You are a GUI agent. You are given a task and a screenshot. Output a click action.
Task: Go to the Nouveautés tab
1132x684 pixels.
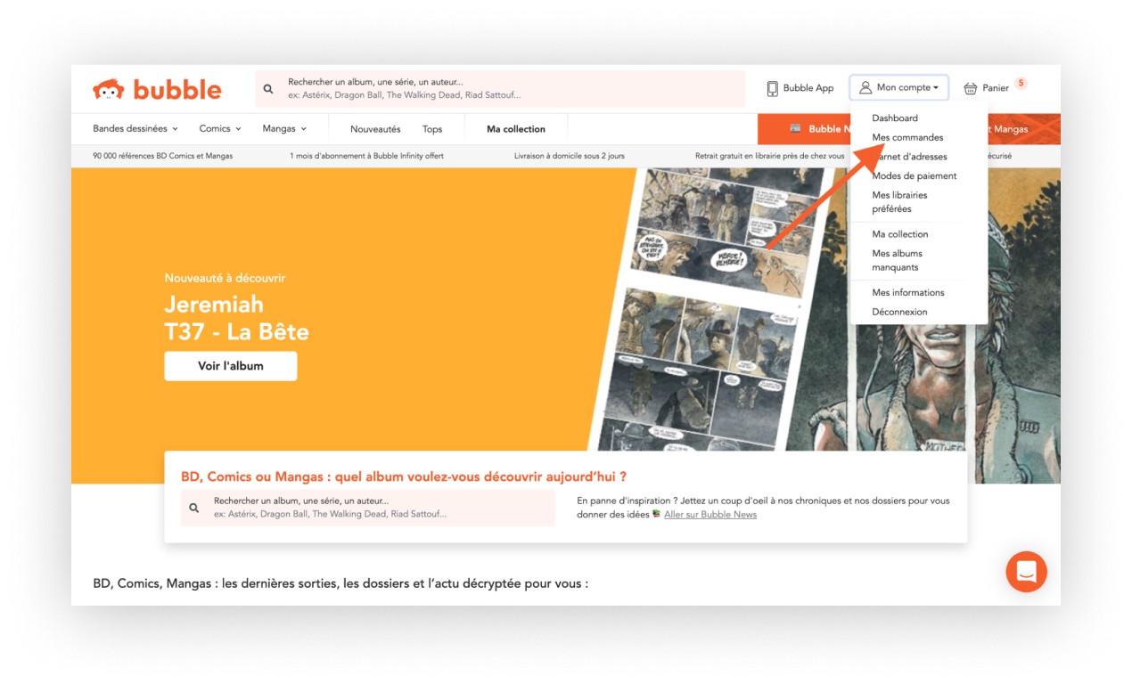point(375,129)
